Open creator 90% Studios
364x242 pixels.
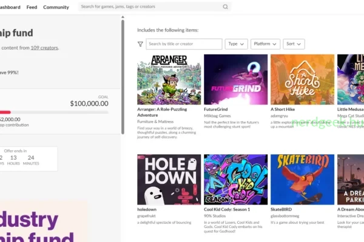coord(215,216)
